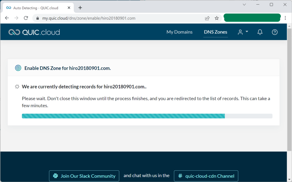Bookmark this page with the star icon
The height and width of the screenshot is (182, 292).
pos(217,18)
